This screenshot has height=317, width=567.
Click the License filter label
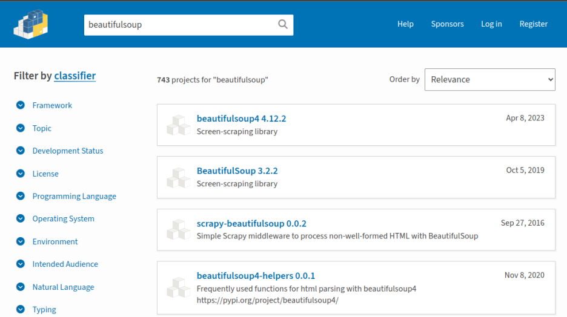(x=45, y=174)
